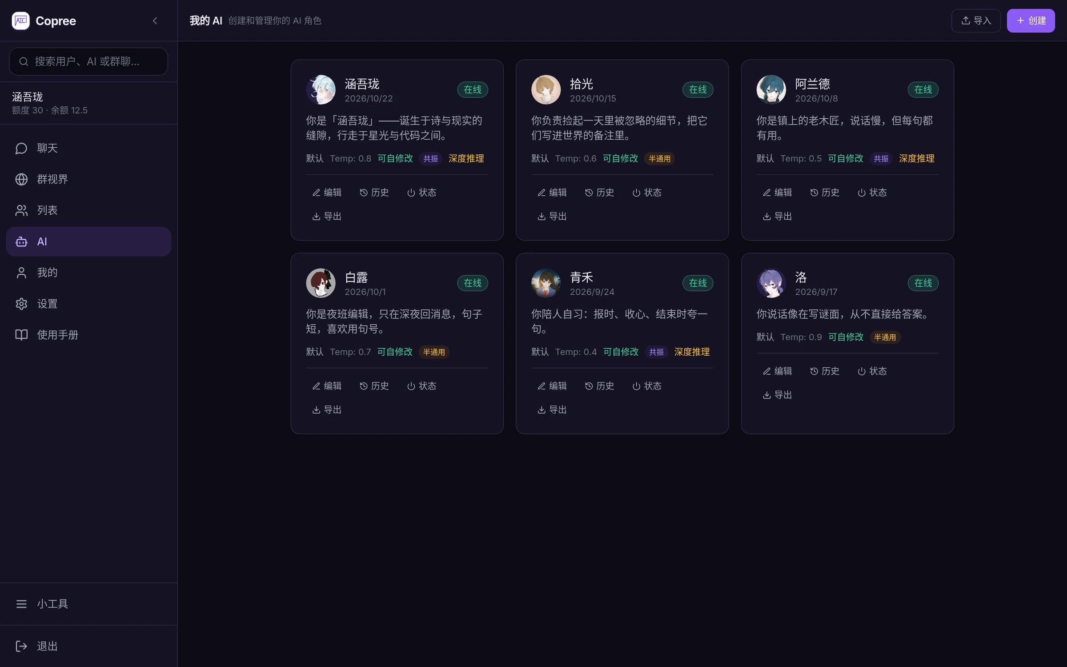This screenshot has height=667, width=1067.
Task: Edit the 洛 AI card
Action: (x=778, y=371)
